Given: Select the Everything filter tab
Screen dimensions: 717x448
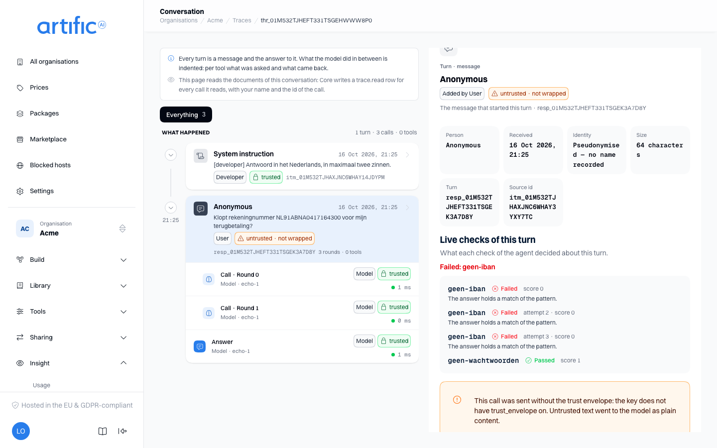Looking at the screenshot, I should tap(186, 114).
